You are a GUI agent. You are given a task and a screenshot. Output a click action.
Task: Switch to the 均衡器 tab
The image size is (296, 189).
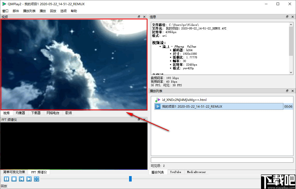(20, 113)
